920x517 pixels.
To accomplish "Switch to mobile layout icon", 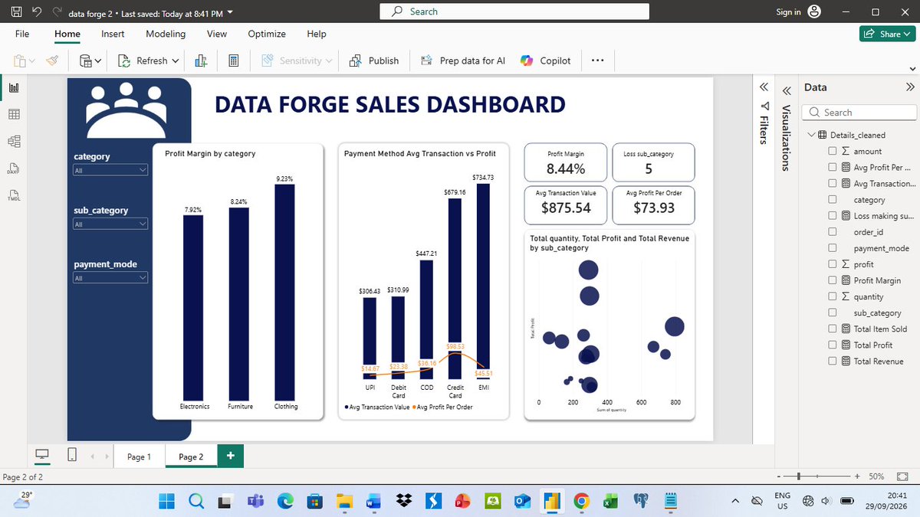I will 72,455.
